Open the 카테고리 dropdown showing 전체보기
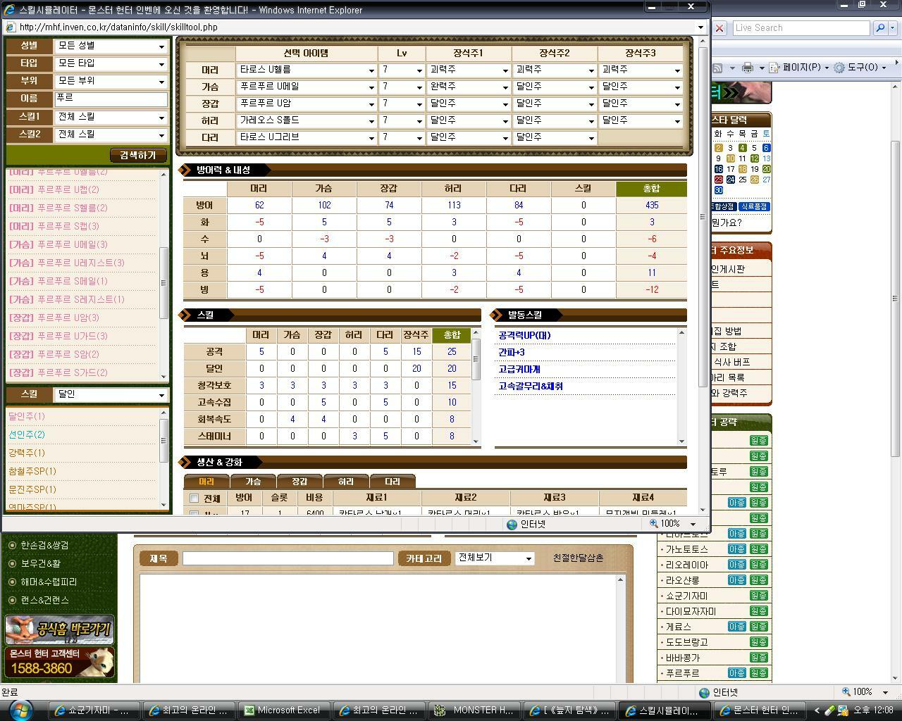 pyautogui.click(x=495, y=558)
